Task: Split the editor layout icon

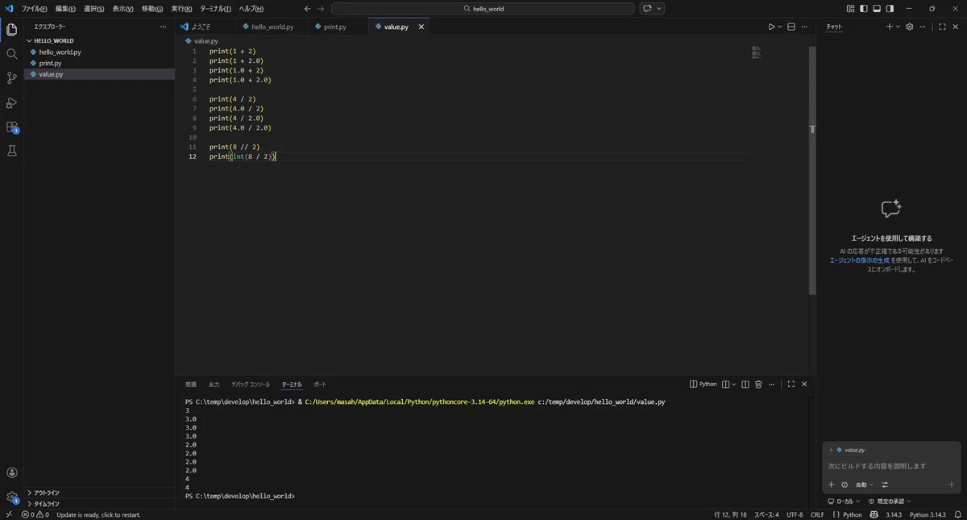Action: click(791, 27)
